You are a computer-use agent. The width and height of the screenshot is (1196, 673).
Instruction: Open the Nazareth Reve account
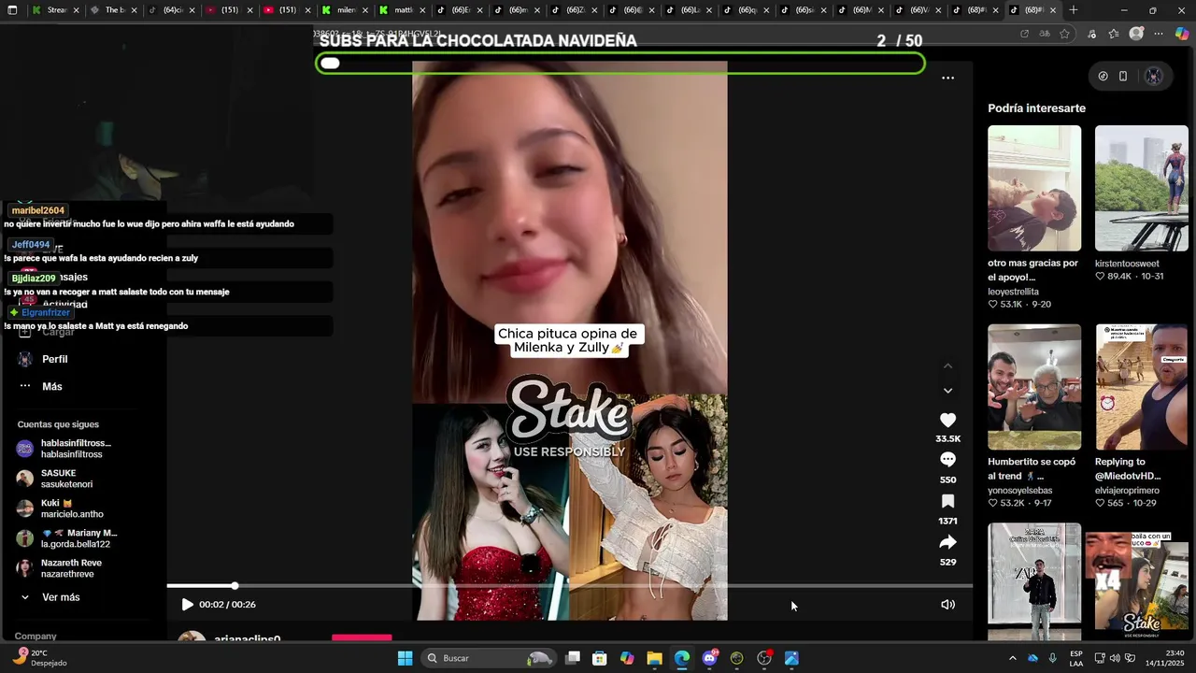[61, 568]
